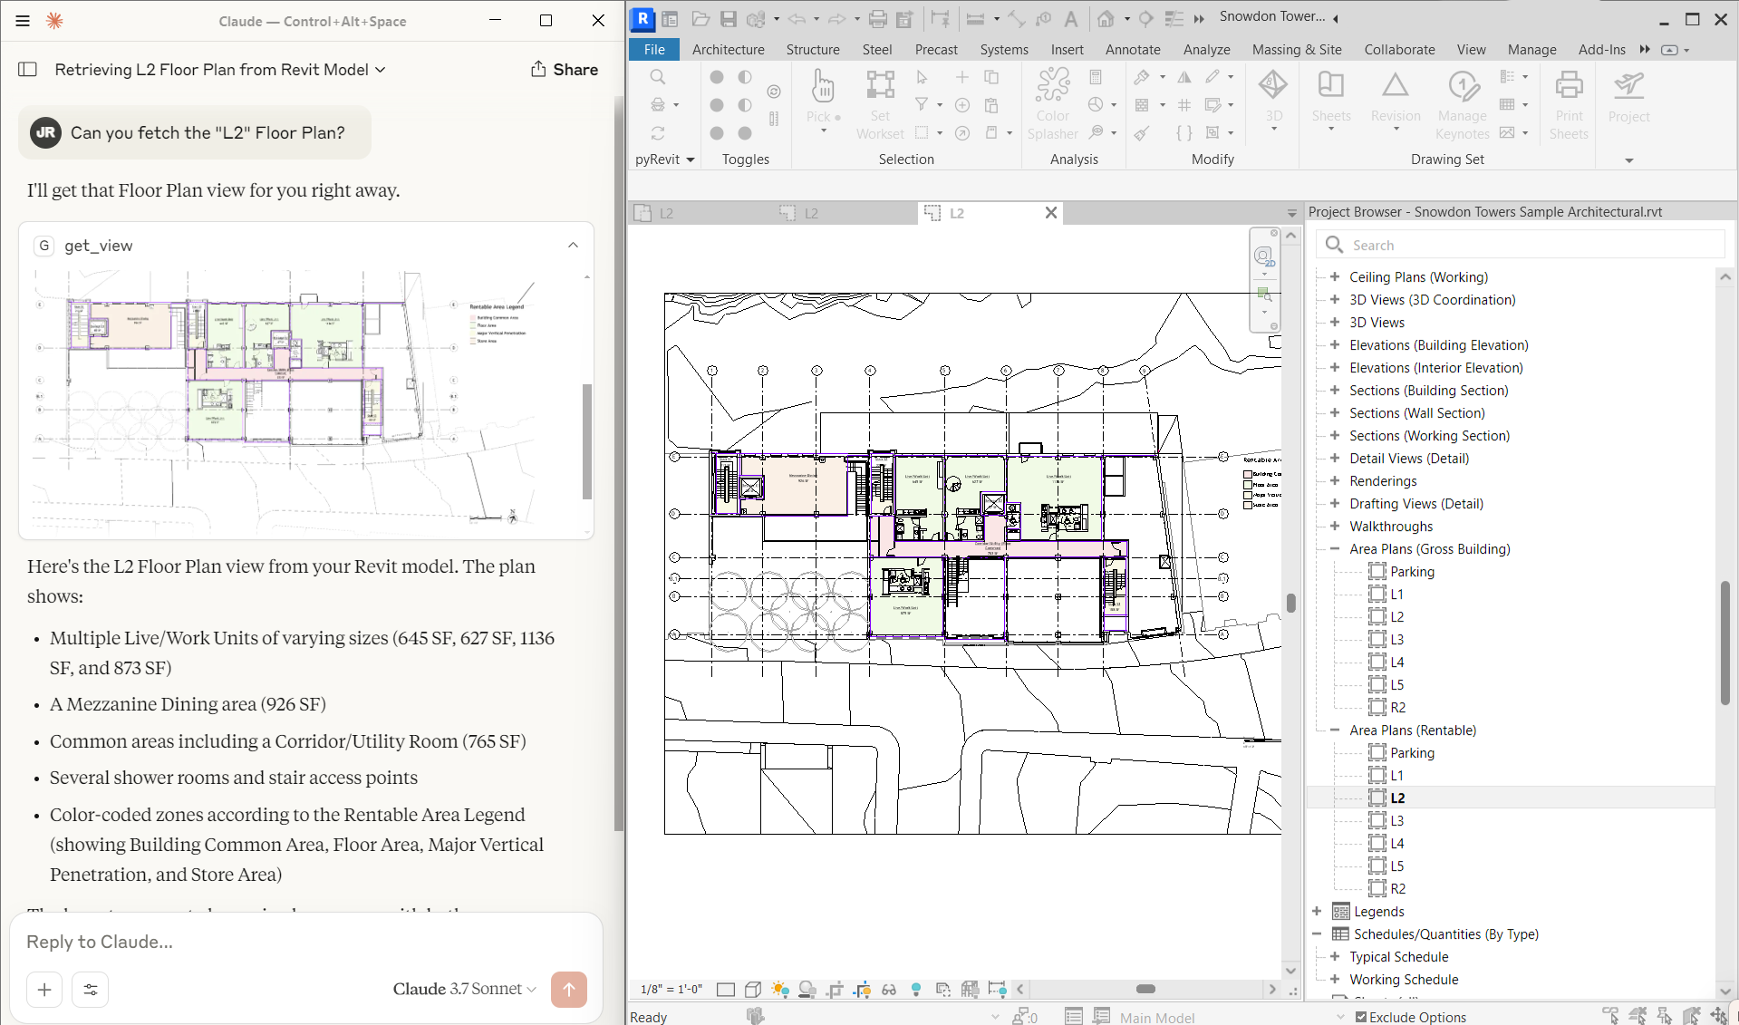Toggle Shadows icon in view control bar
The image size is (1739, 1025).
point(807,989)
